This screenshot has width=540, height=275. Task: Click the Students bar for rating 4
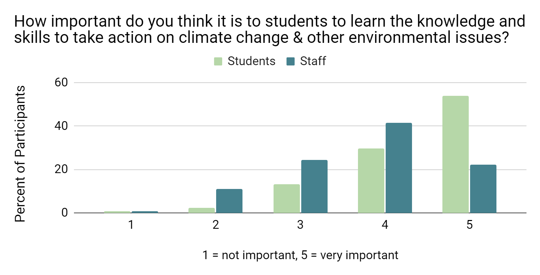coord(371,181)
